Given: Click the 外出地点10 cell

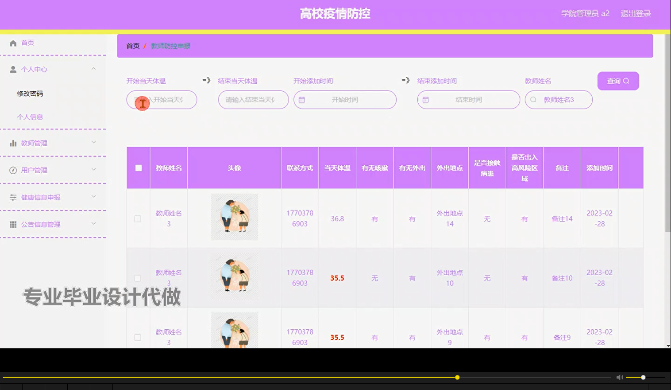Looking at the screenshot, I should pos(450,278).
